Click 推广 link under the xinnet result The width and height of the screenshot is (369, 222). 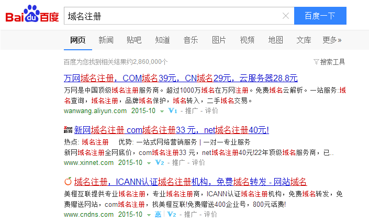coord(178,162)
